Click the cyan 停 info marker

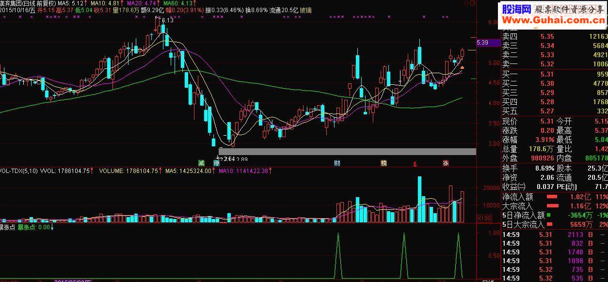point(216,163)
